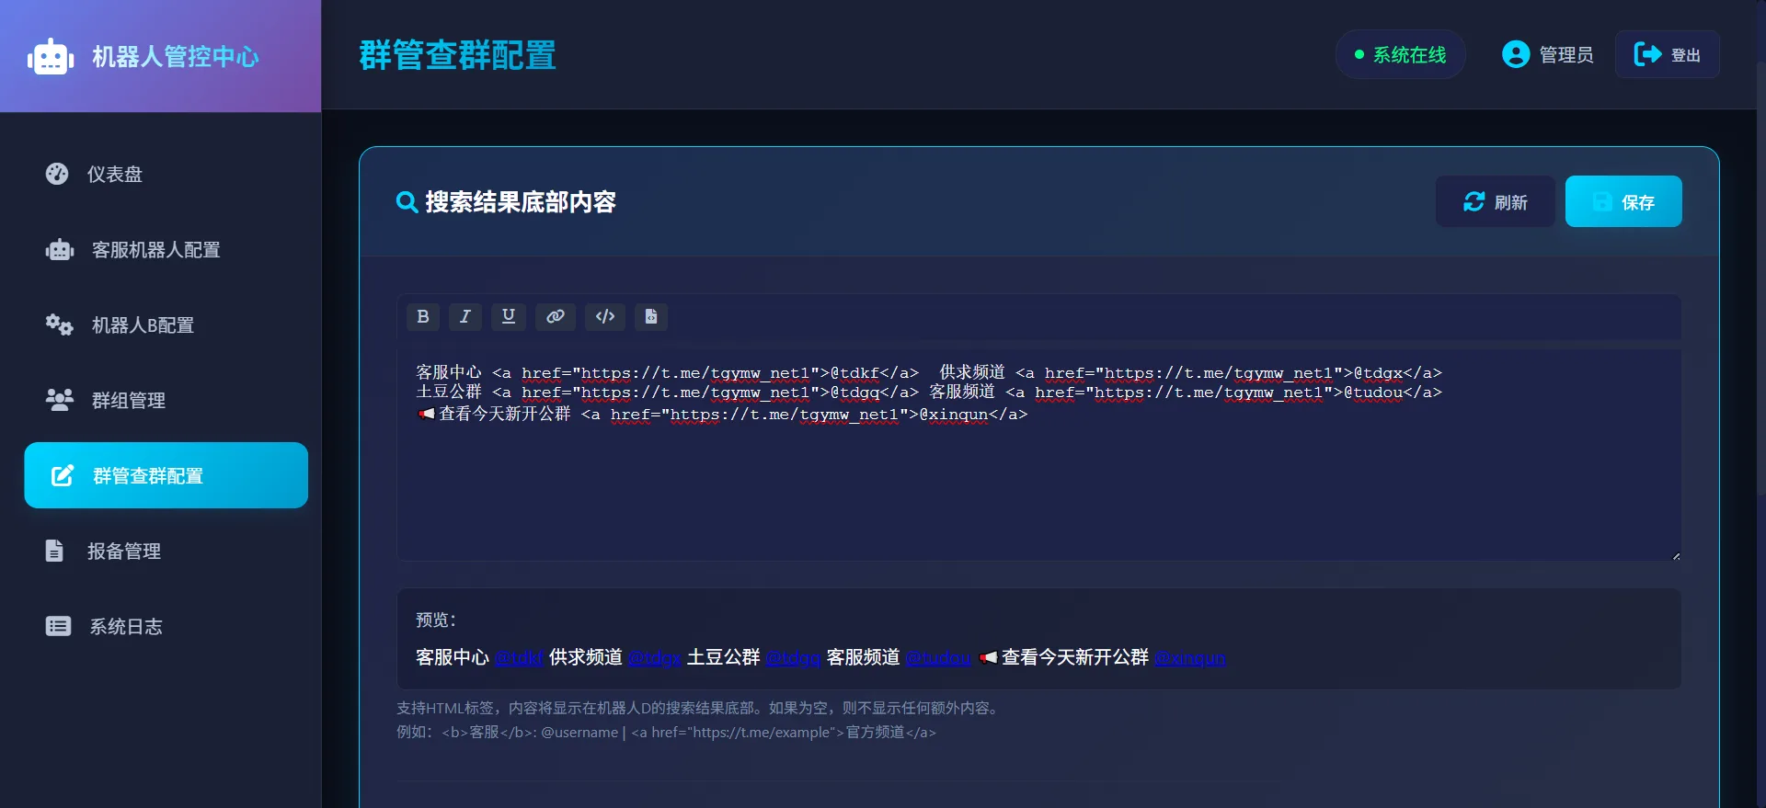Click the administrator user avatar icon
1766x808 pixels.
(x=1515, y=55)
